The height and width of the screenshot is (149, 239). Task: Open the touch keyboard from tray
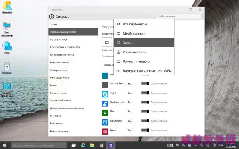[x=170, y=145]
